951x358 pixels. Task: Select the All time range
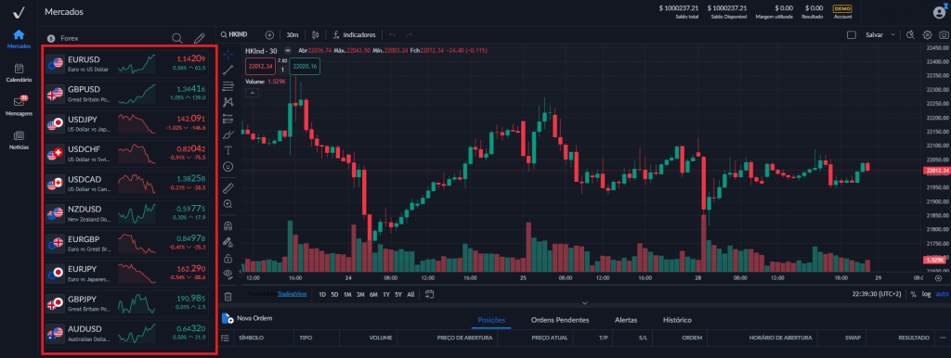(x=410, y=294)
